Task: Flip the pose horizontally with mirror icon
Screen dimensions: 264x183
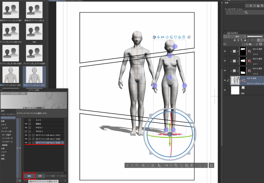Action: pos(166,165)
